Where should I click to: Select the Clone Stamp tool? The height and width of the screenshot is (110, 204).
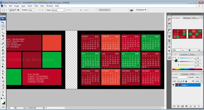click(x=3, y=50)
